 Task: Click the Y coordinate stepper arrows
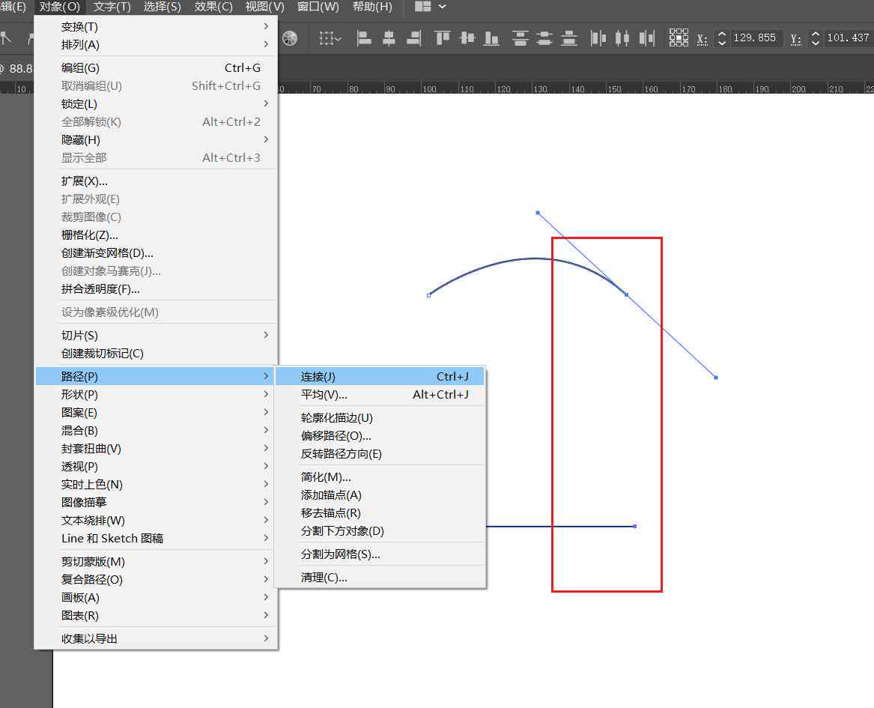pos(816,38)
